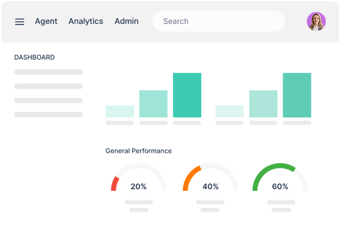This screenshot has width=339, height=238.
Task: Select the tallest bar in left chart
Action: point(187,95)
